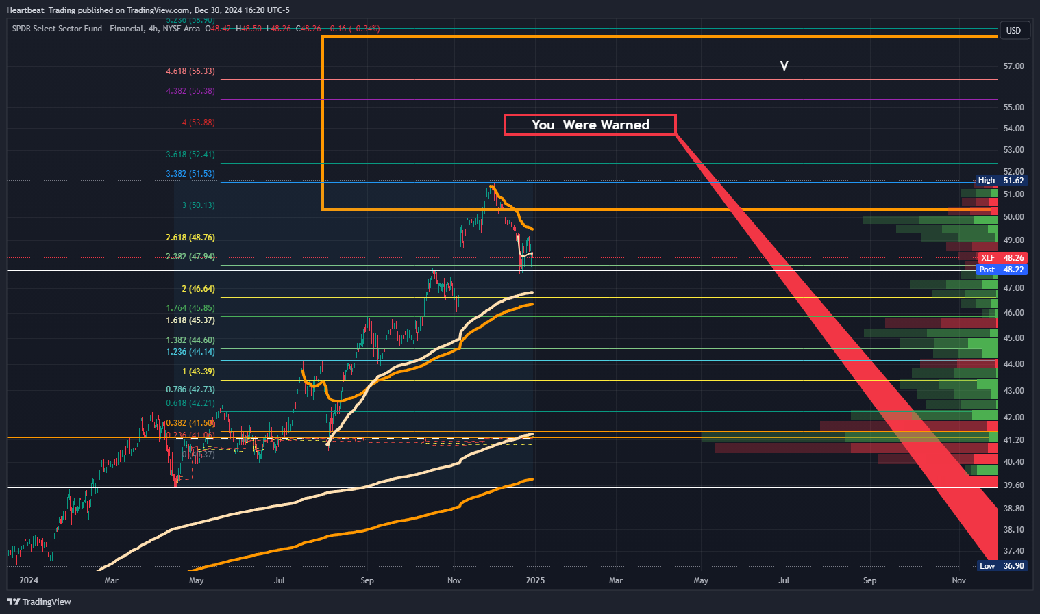
Task: Select the 1.236 (44.14) Fibonacci level label
Action: [x=190, y=352]
